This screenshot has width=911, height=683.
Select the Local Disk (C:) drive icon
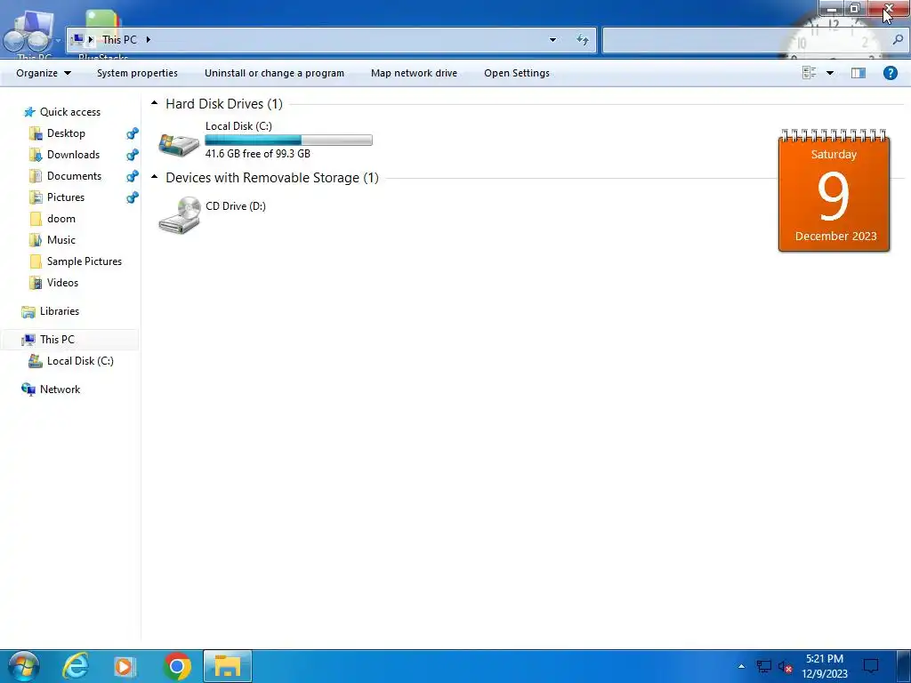point(179,143)
